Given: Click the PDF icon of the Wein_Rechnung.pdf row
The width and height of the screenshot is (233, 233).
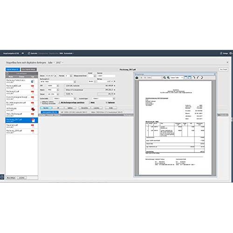Looking at the screenshot, I should click(x=33, y=115).
